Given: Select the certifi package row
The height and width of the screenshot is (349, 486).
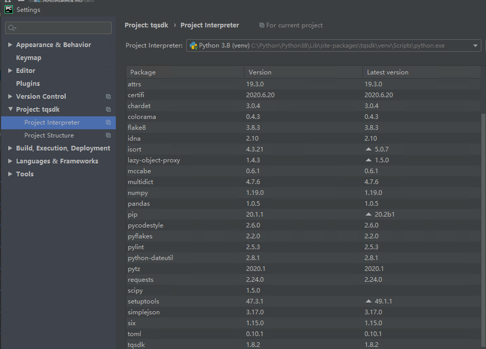Looking at the screenshot, I should click(303, 95).
